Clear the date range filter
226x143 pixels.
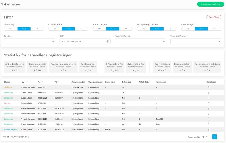[108, 41]
